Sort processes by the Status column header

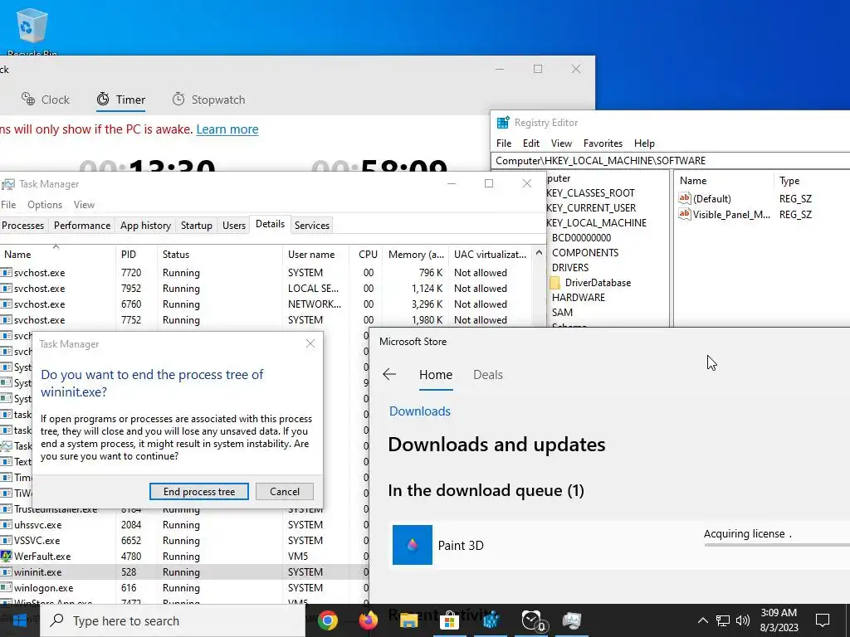pyautogui.click(x=219, y=254)
